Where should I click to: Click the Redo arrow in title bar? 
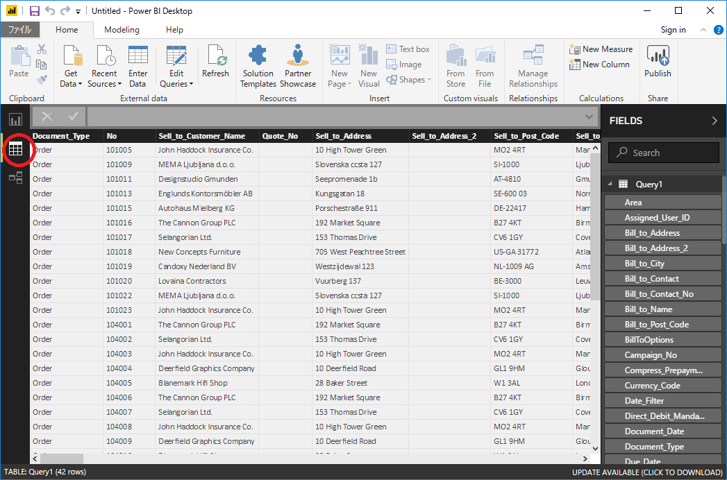[x=65, y=10]
